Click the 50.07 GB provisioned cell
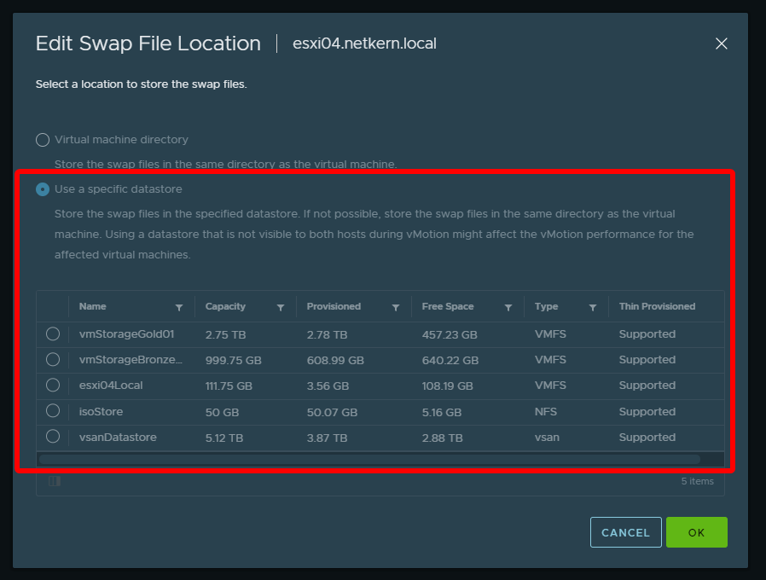 point(332,413)
